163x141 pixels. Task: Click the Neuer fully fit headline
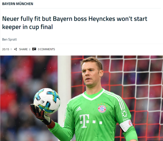(75, 23)
